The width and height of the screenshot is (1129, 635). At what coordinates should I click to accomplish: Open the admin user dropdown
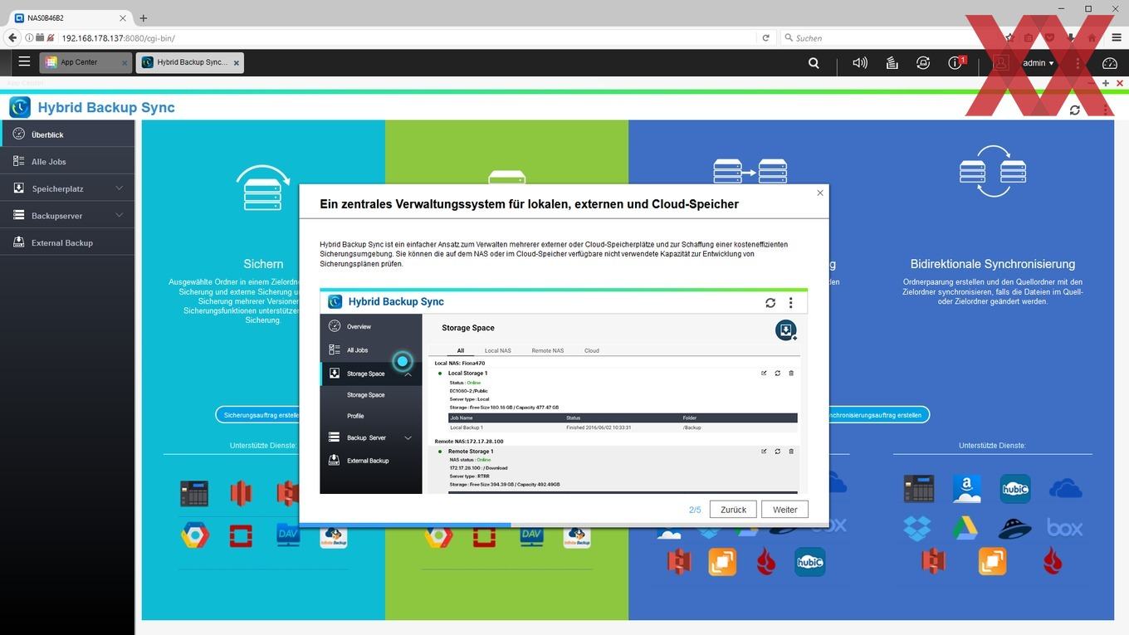[1039, 63]
